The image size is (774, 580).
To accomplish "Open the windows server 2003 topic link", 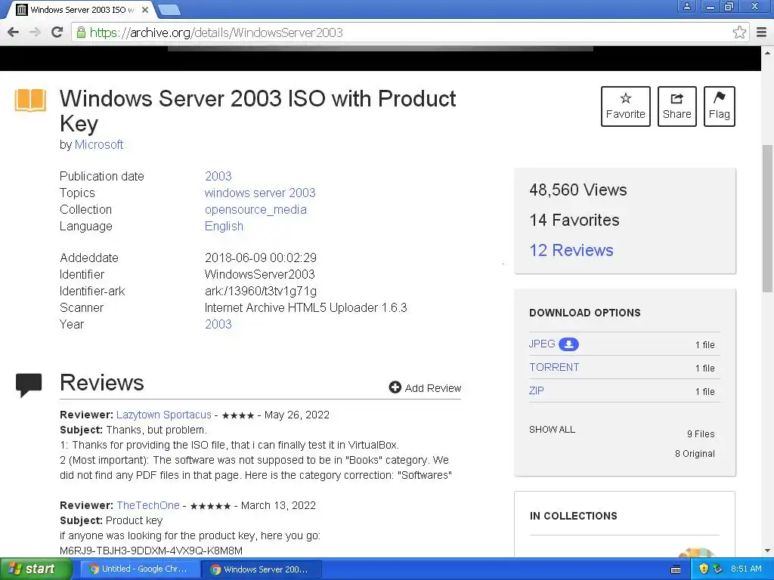I will click(260, 193).
